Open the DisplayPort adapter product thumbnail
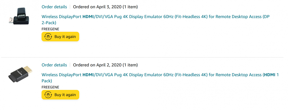 pyautogui.click(x=18, y=16)
